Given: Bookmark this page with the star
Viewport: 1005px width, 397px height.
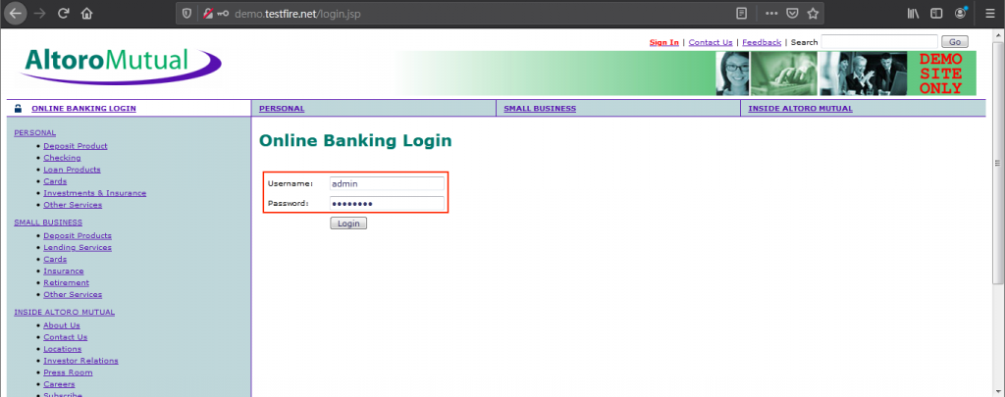Looking at the screenshot, I should (x=813, y=14).
